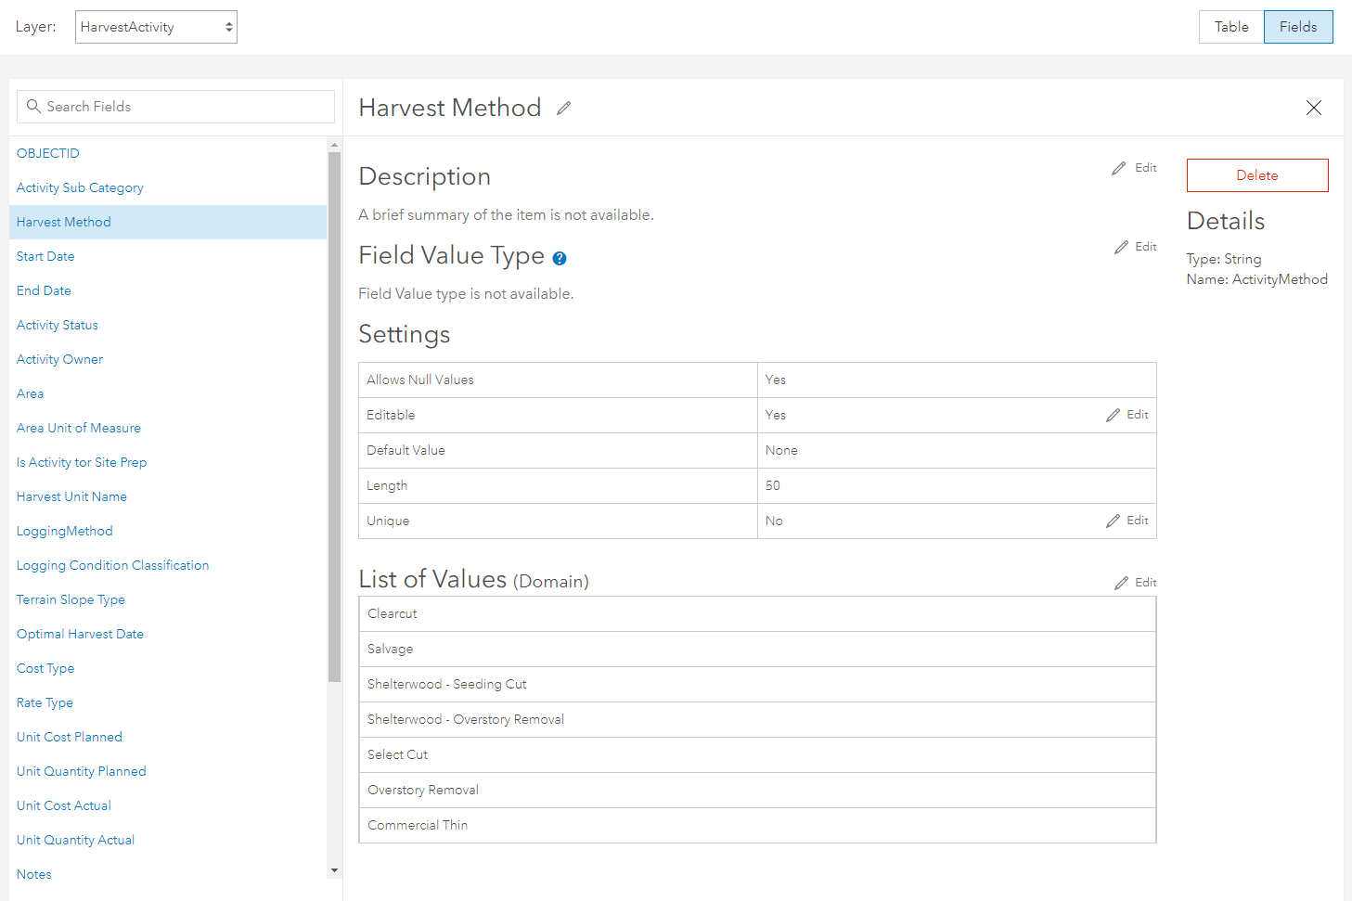Select the Logging Condition Classification field
This screenshot has height=901, width=1352.
[112, 565]
